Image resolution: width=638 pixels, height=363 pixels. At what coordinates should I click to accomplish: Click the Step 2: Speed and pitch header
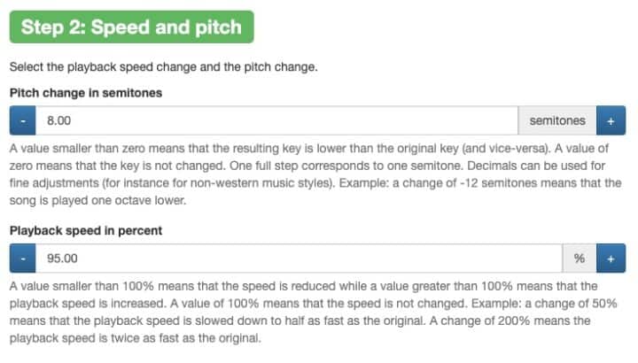coord(131,27)
